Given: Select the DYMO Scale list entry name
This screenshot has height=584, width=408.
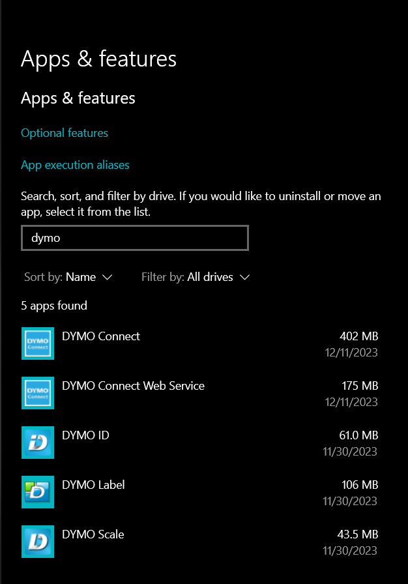Looking at the screenshot, I should click(93, 534).
